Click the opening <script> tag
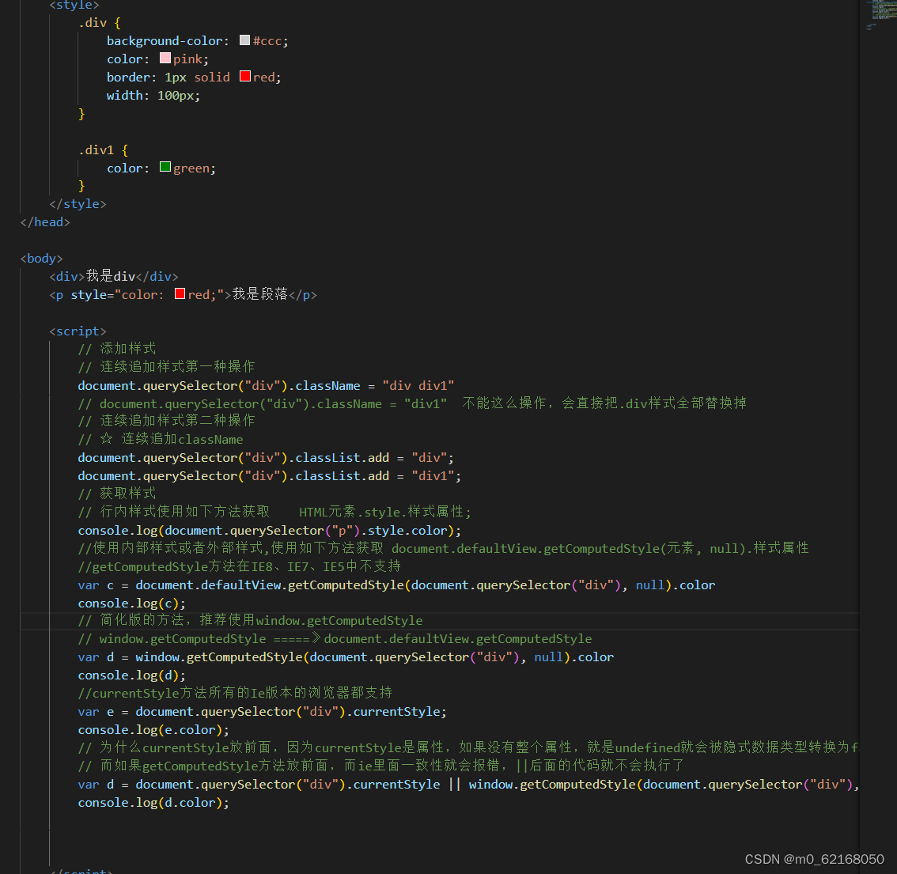The image size is (897, 874). pos(78,331)
